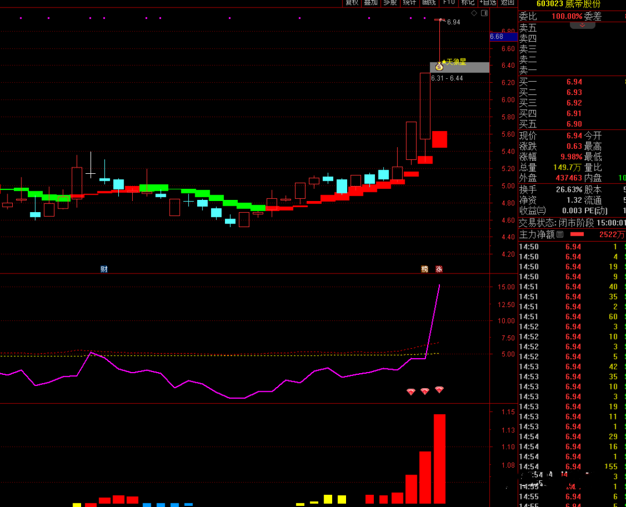Screen dimensions: 626x507
Task: Click the 财 financial event marker
Action: coord(104,269)
